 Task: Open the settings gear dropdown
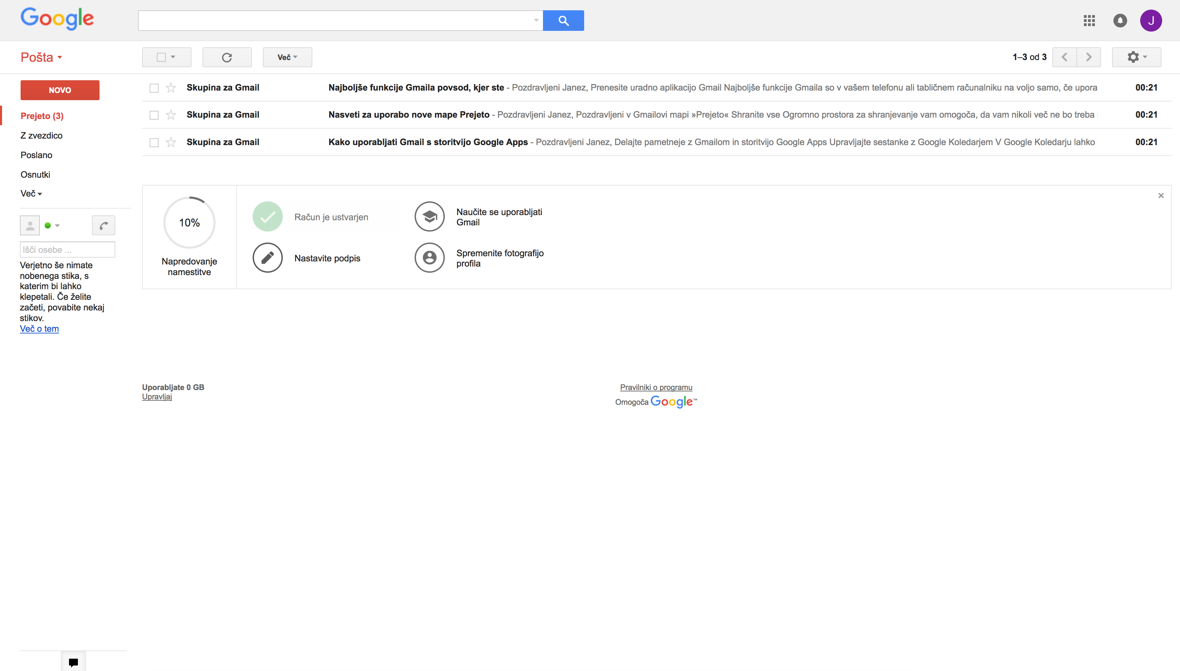[1136, 57]
